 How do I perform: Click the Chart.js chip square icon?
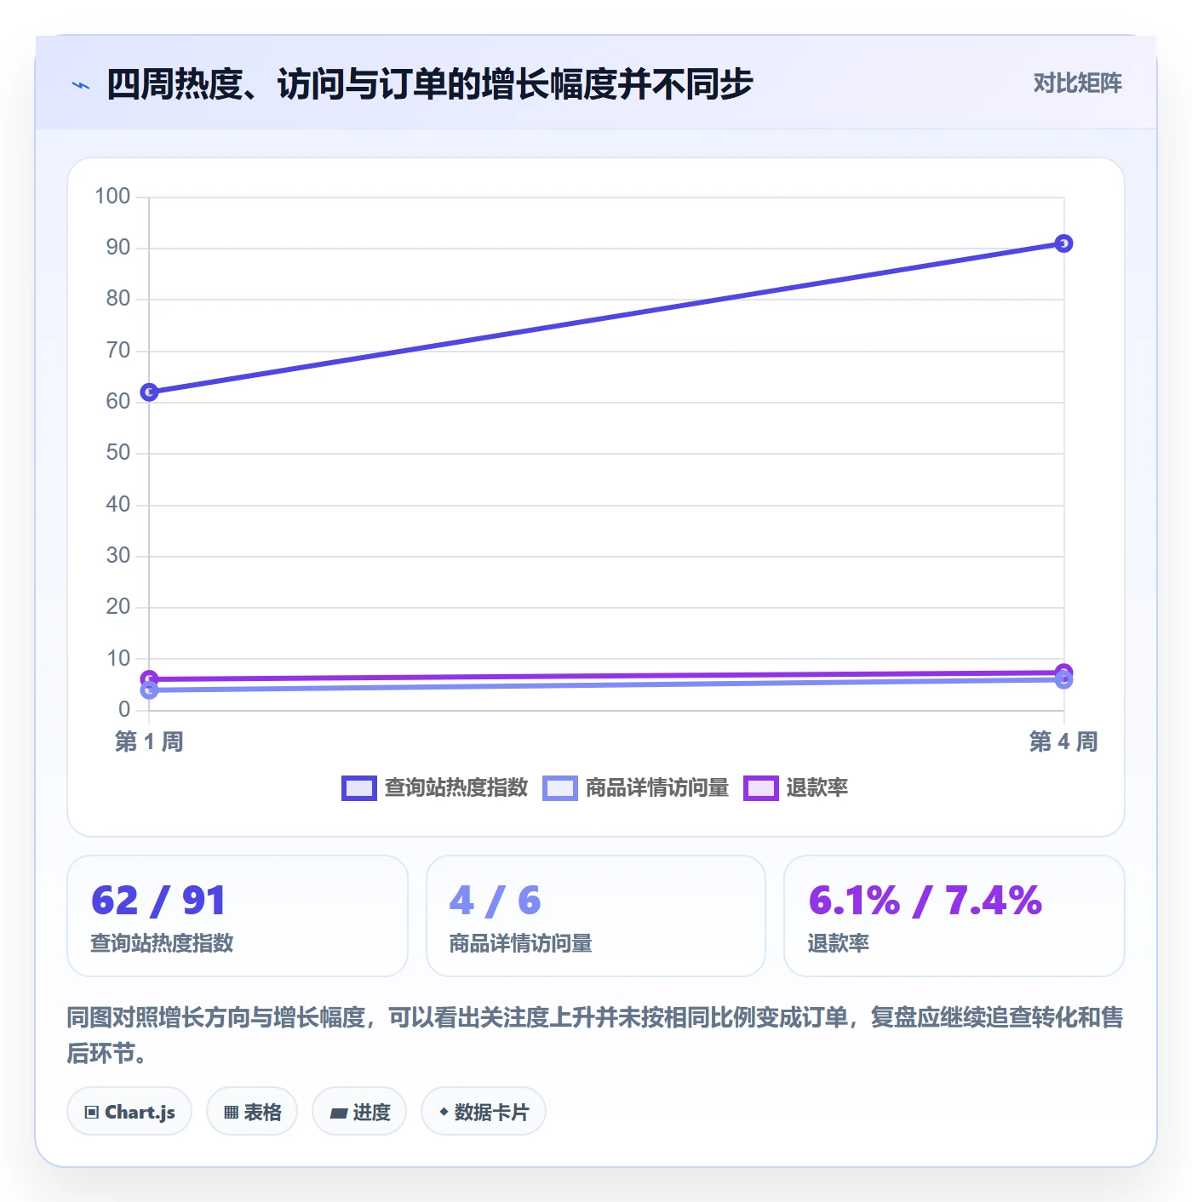[x=92, y=1113]
